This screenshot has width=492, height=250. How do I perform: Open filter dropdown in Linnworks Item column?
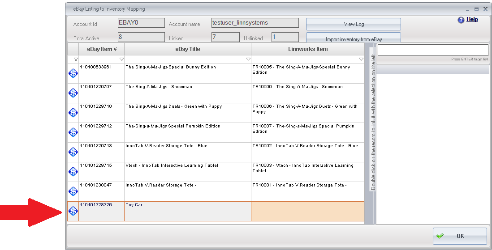tap(361, 59)
